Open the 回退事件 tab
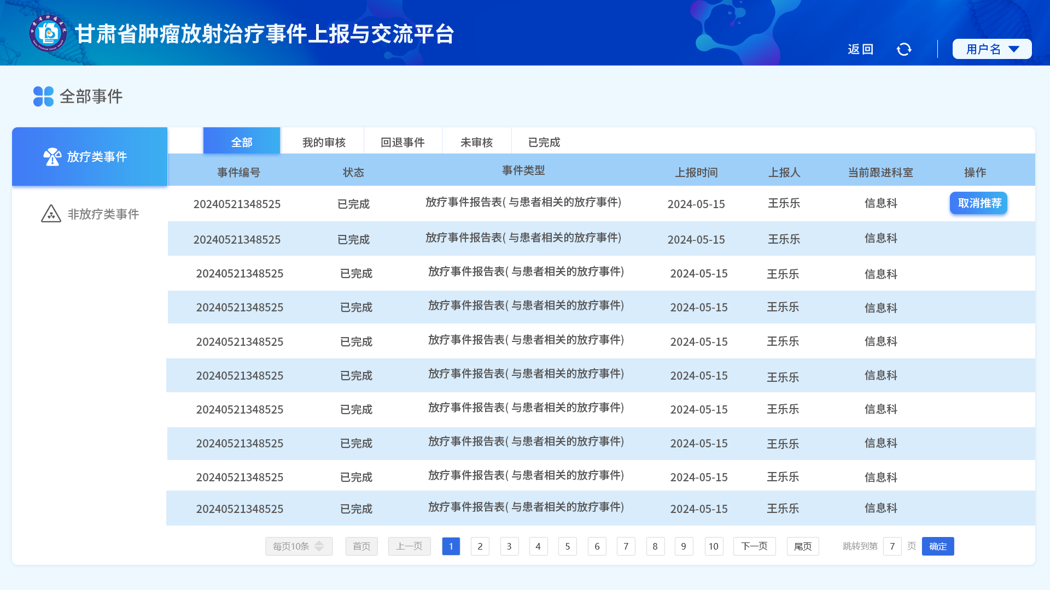 click(x=402, y=143)
